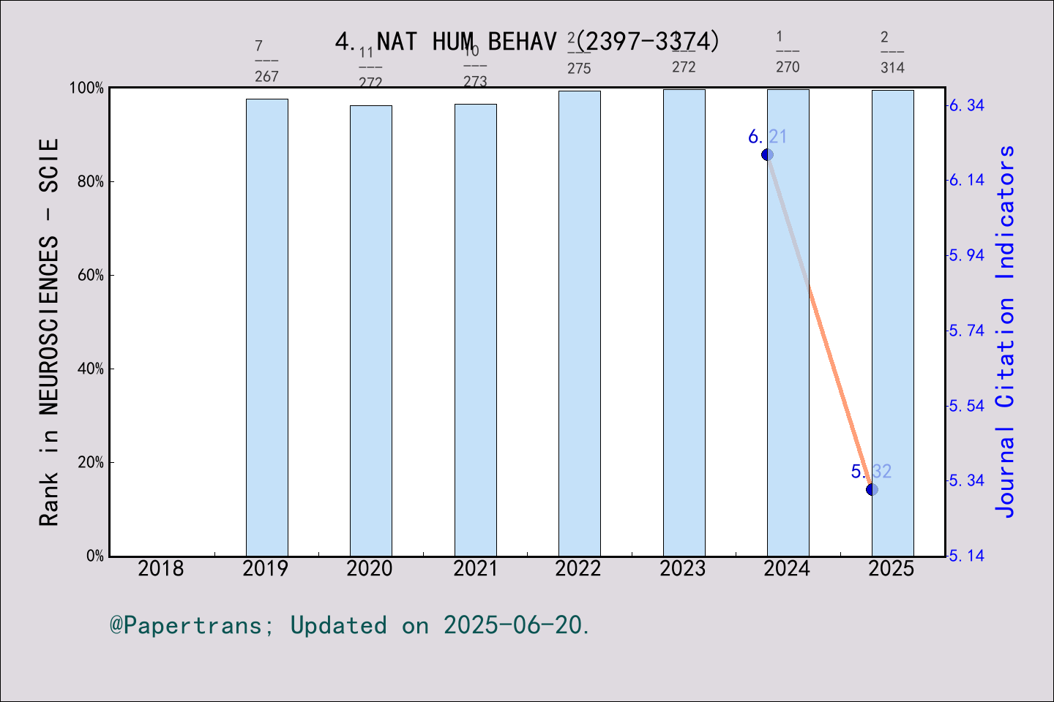
Task: Select the 2019 rank bar
Action: coord(266,328)
